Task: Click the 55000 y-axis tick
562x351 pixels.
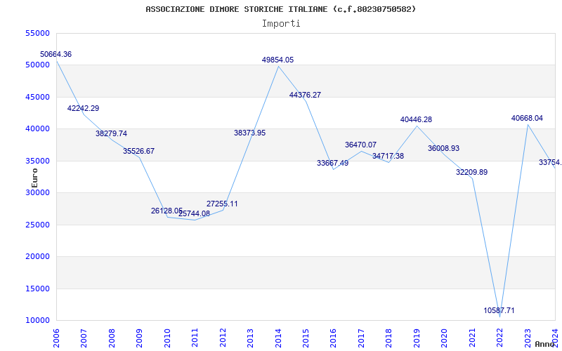Action: 37,33
